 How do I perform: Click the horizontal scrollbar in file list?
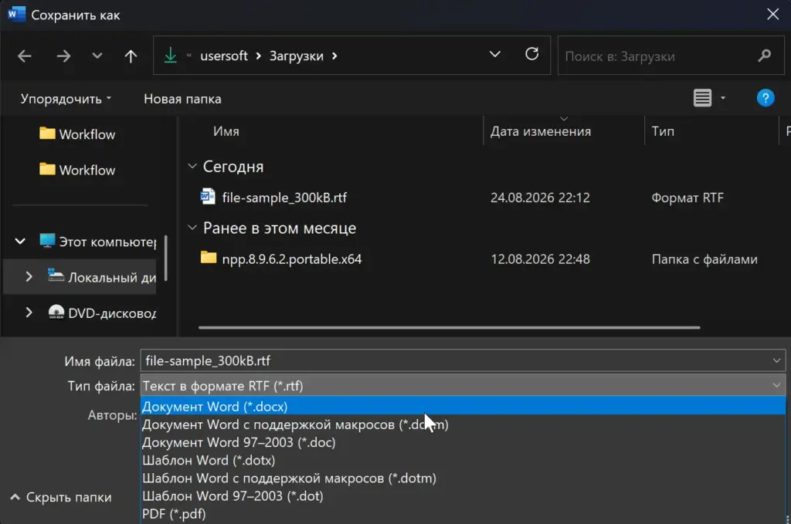point(449,327)
